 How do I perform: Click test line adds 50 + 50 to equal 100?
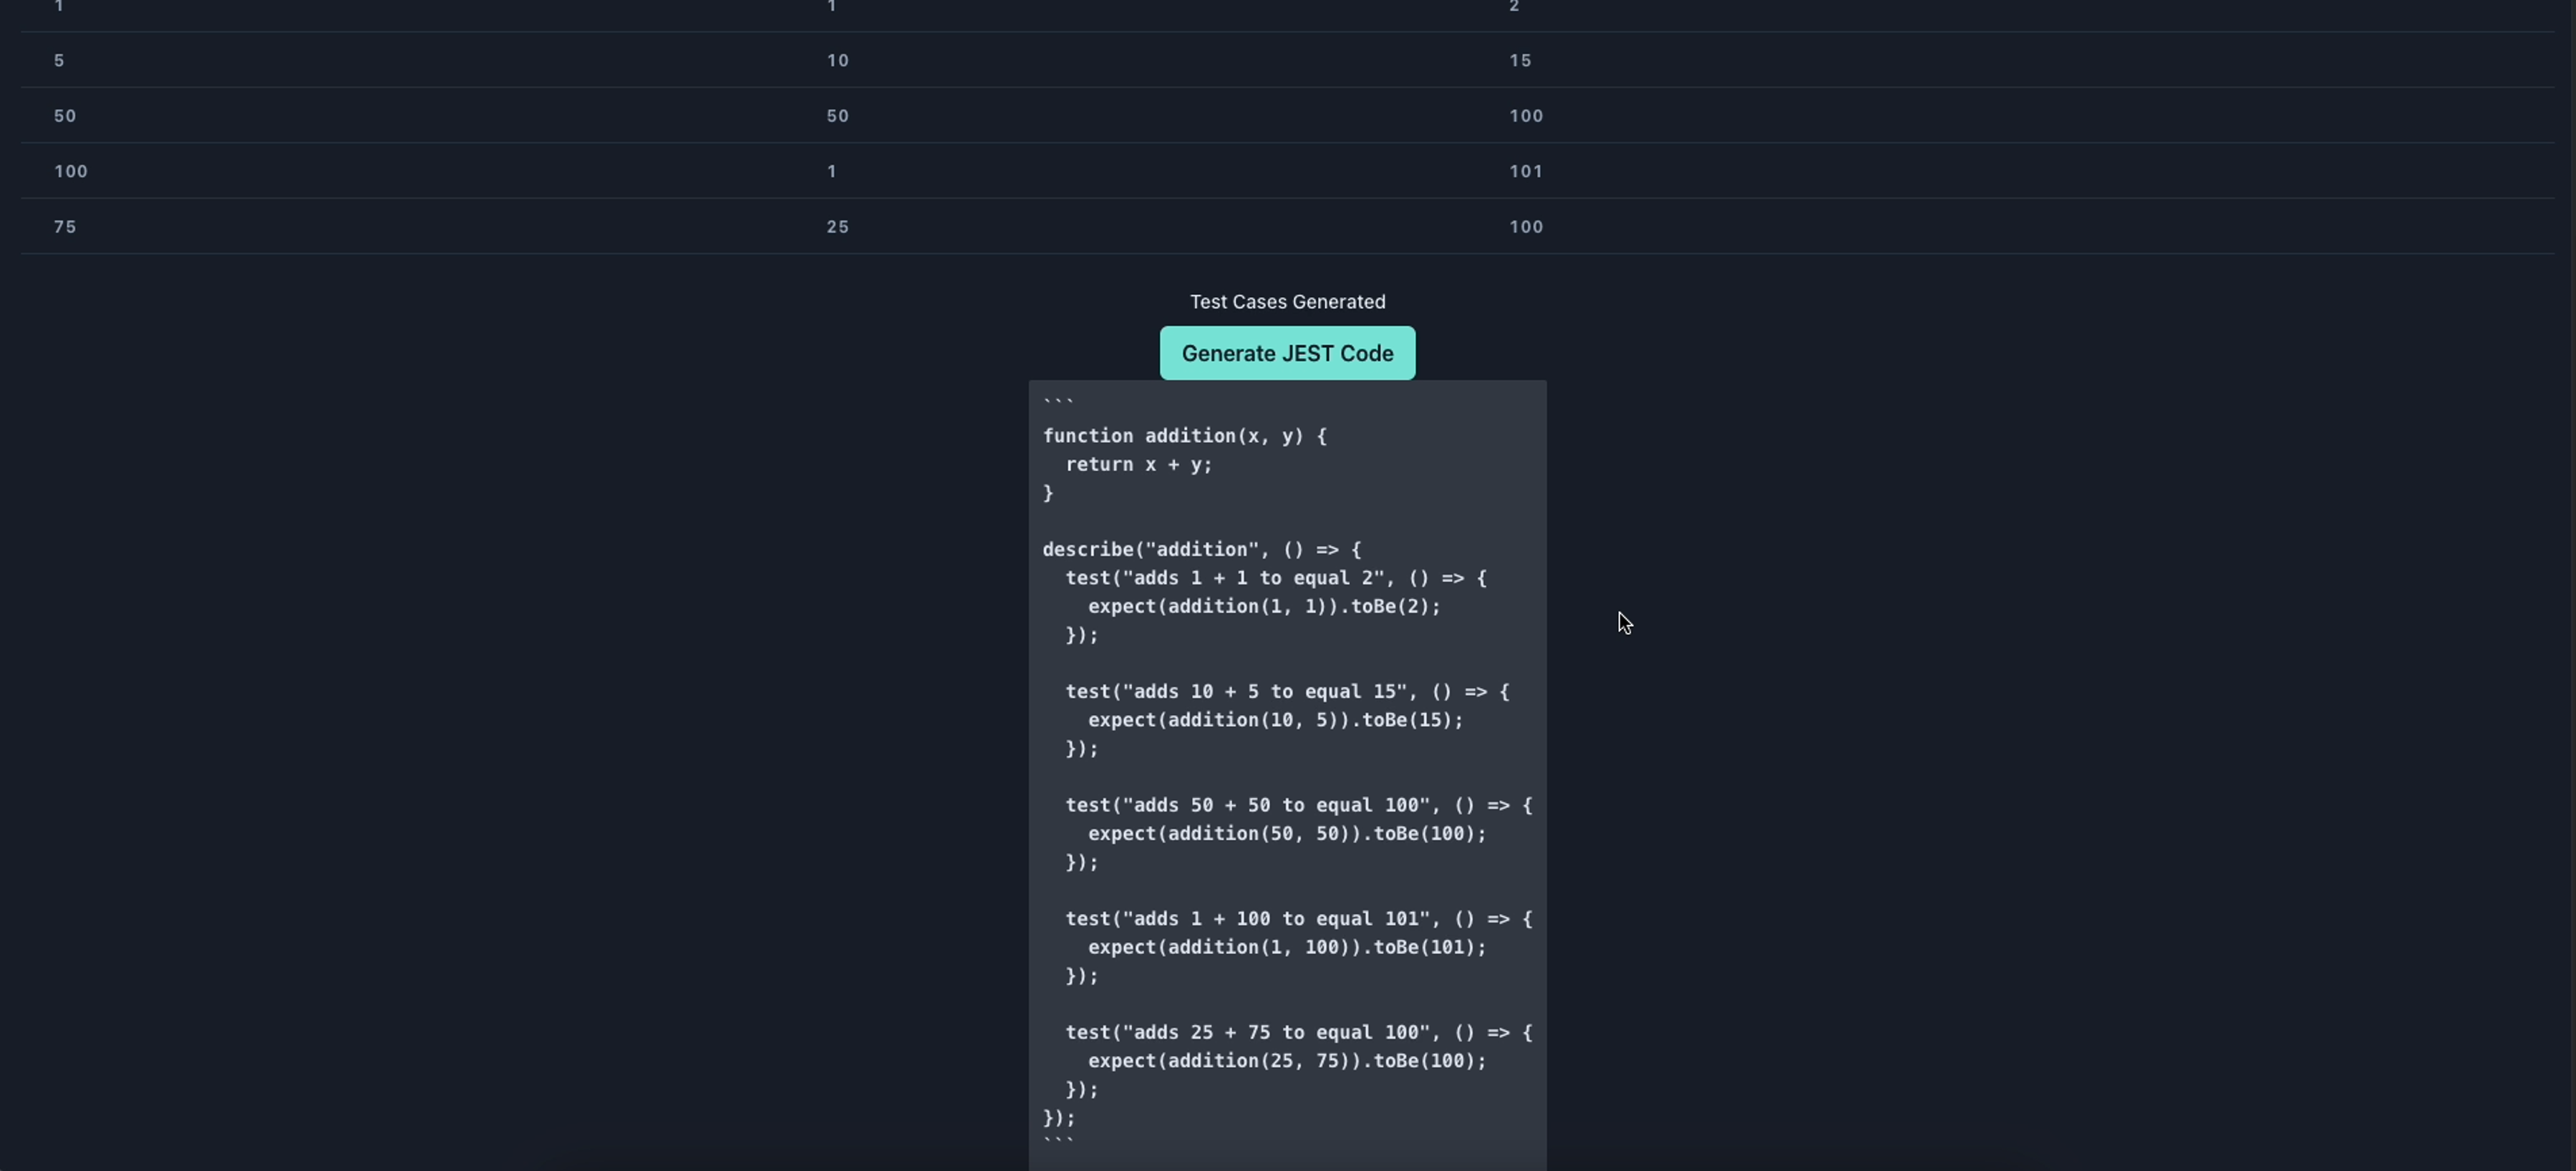[x=1298, y=805]
